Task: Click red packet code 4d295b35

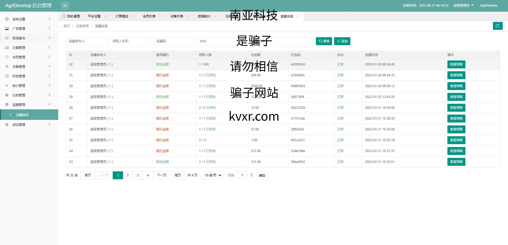Action: (x=298, y=64)
